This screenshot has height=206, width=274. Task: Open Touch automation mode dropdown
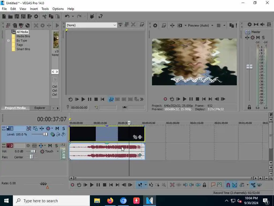[x=58, y=151]
